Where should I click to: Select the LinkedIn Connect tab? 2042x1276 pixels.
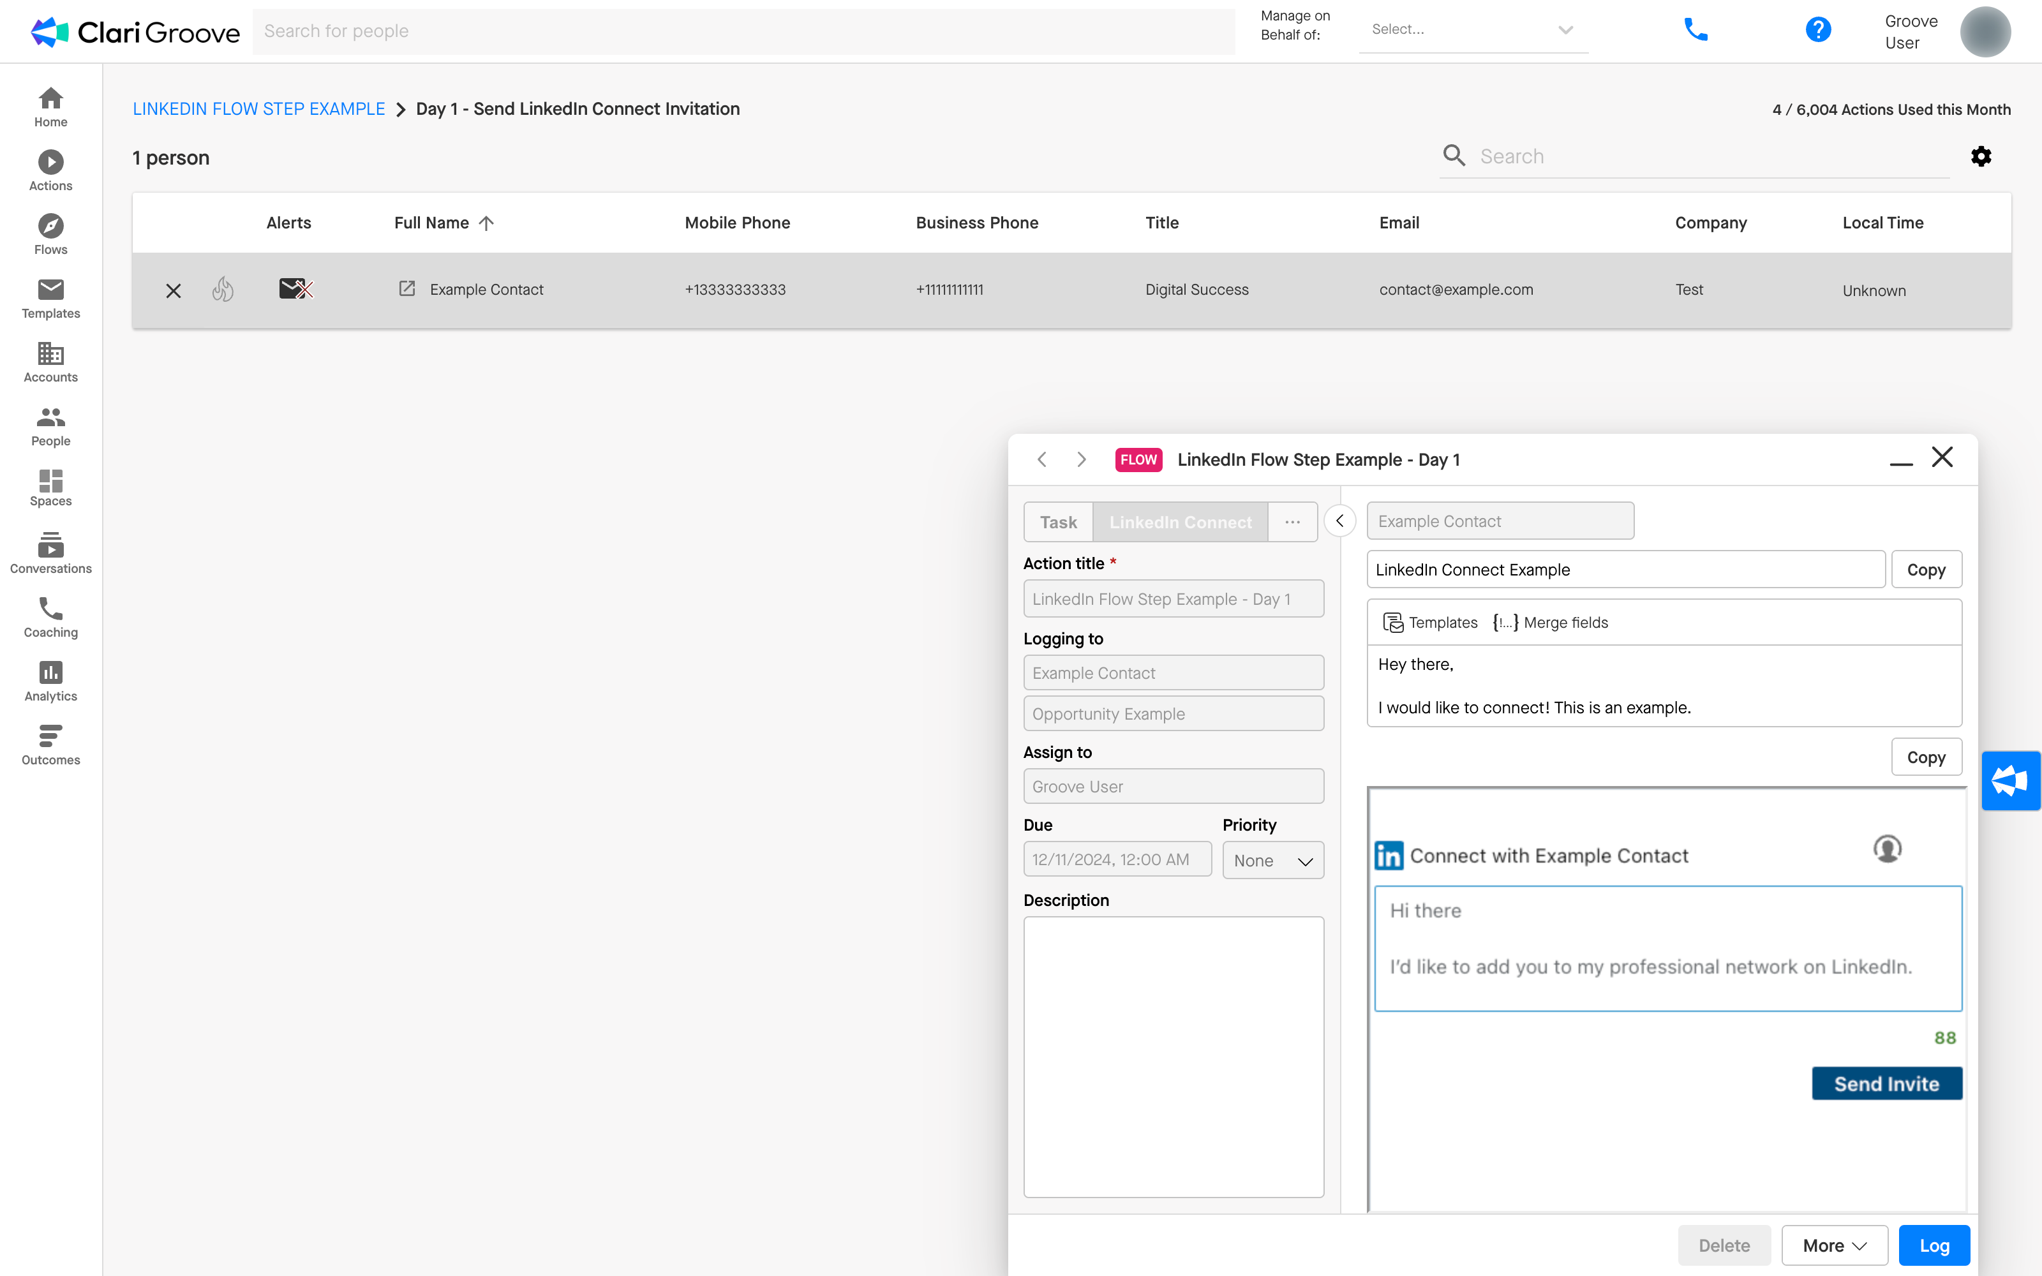pos(1180,523)
